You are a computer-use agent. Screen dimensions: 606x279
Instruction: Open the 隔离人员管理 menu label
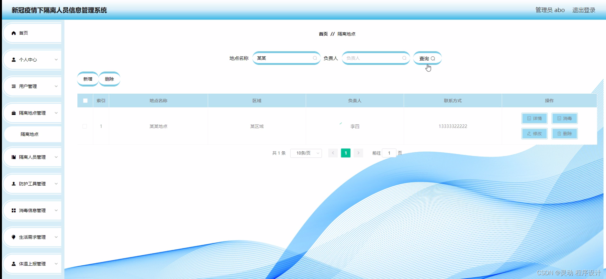click(x=32, y=157)
